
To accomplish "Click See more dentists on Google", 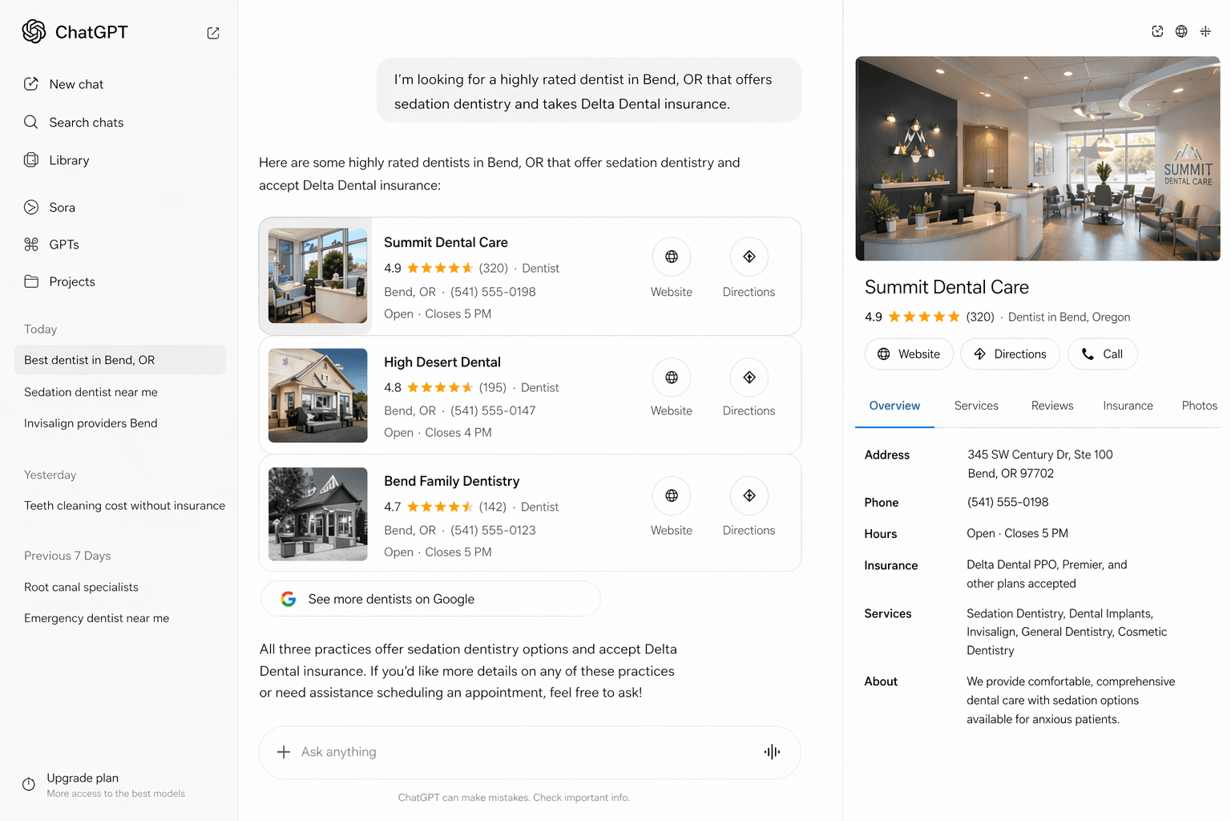I will [x=430, y=598].
